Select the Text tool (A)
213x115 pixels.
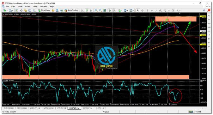click(x=169, y=10)
